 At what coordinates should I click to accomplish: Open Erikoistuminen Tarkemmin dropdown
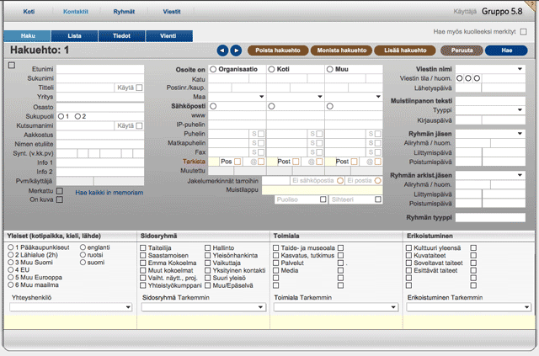pos(468,307)
